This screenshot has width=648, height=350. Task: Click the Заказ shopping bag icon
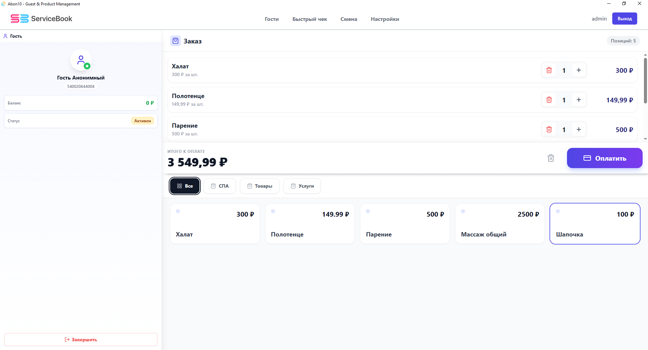tap(175, 41)
